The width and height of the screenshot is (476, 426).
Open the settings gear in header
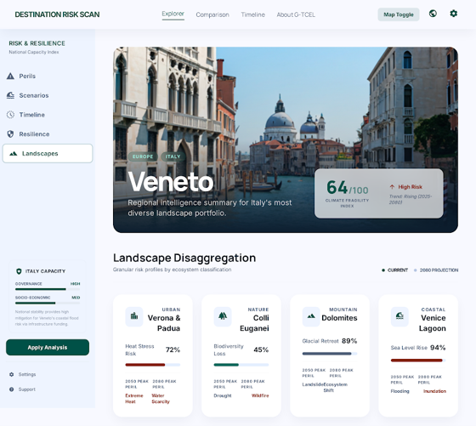(x=454, y=14)
